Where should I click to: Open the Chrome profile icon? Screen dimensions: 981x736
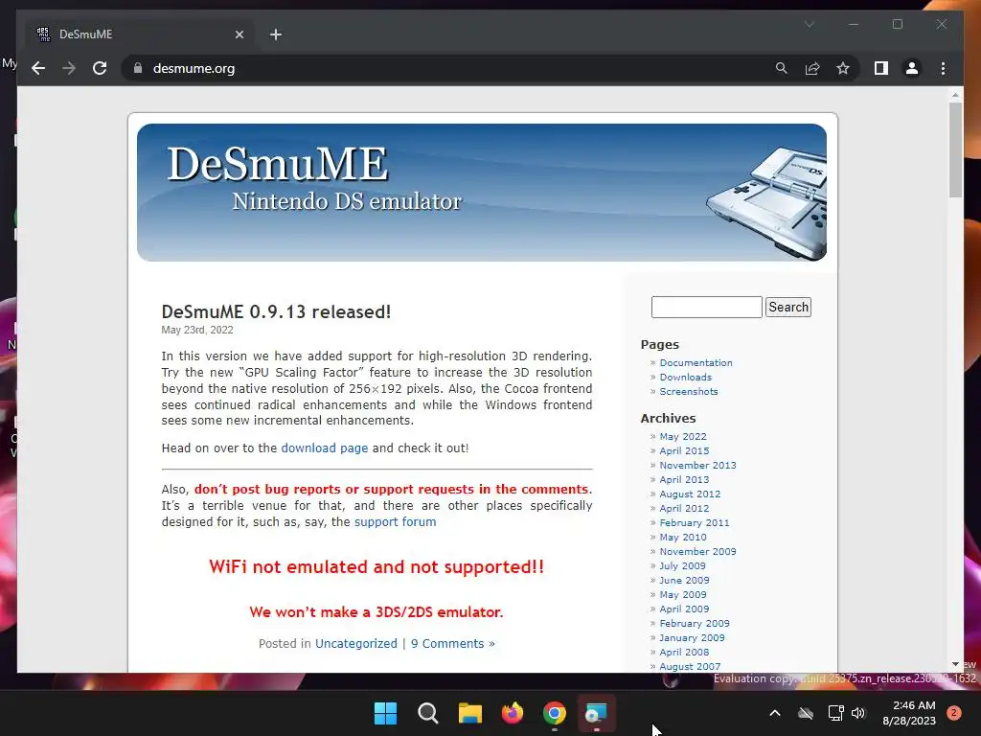pos(912,68)
